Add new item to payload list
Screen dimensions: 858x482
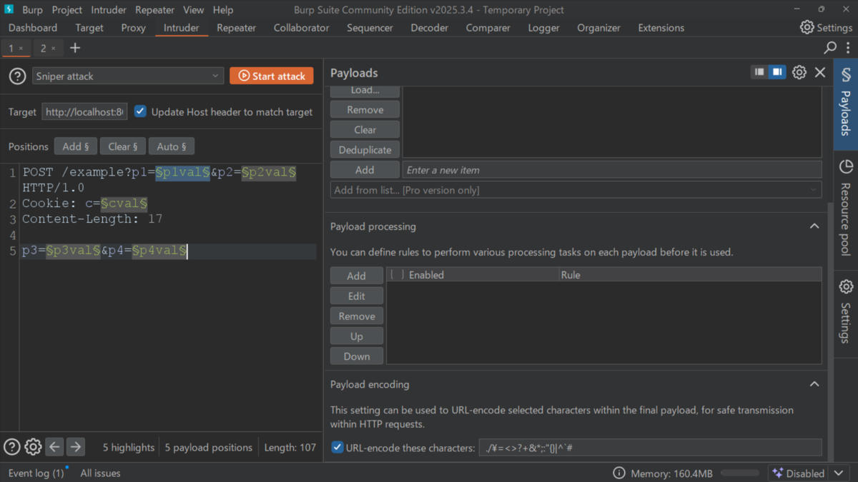(x=365, y=170)
